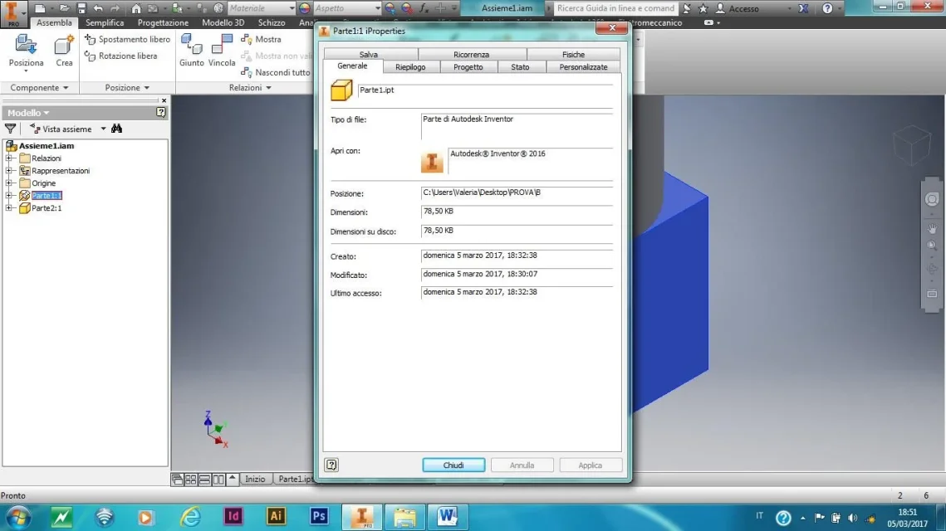The image size is (946, 531).
Task: Expand the Parte2:1 tree node
Action: click(x=9, y=208)
